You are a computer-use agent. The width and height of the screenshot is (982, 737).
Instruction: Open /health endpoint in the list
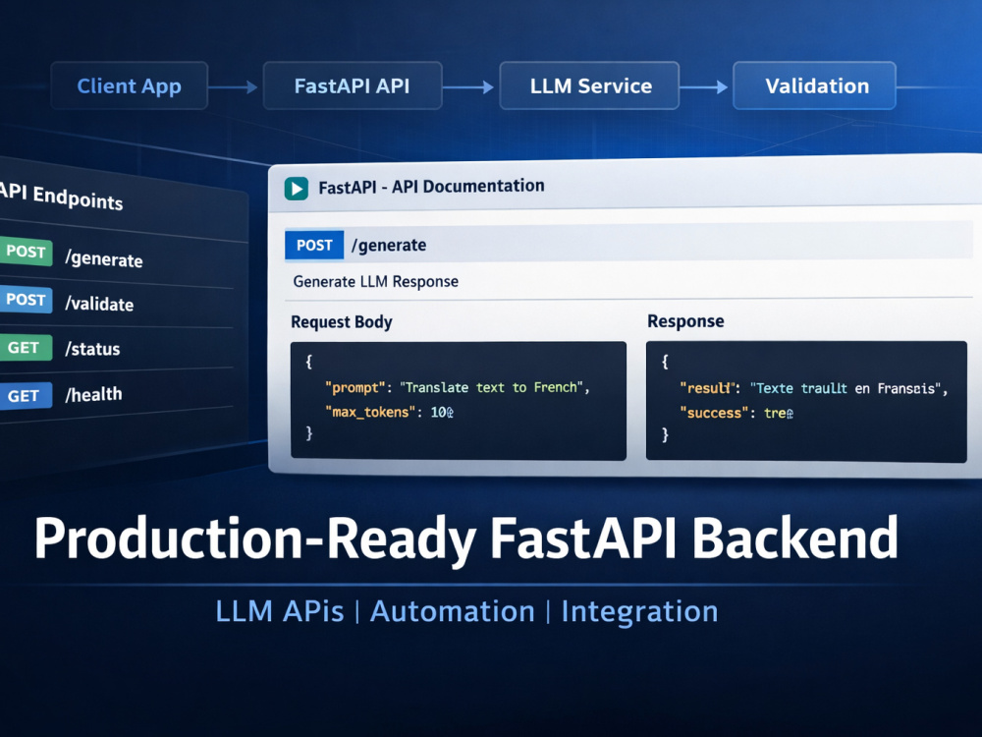[x=94, y=394]
